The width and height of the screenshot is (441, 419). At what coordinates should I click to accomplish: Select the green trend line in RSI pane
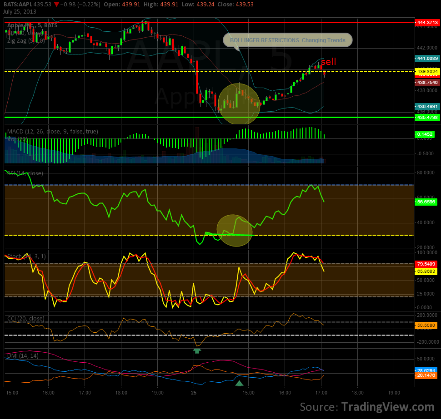click(x=230, y=235)
